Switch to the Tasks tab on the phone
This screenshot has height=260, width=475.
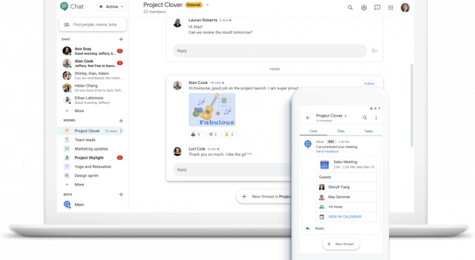[x=368, y=131]
